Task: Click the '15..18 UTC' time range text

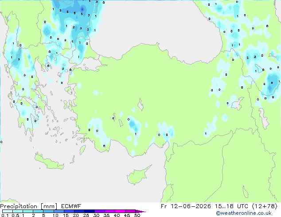Action: pos(231,206)
